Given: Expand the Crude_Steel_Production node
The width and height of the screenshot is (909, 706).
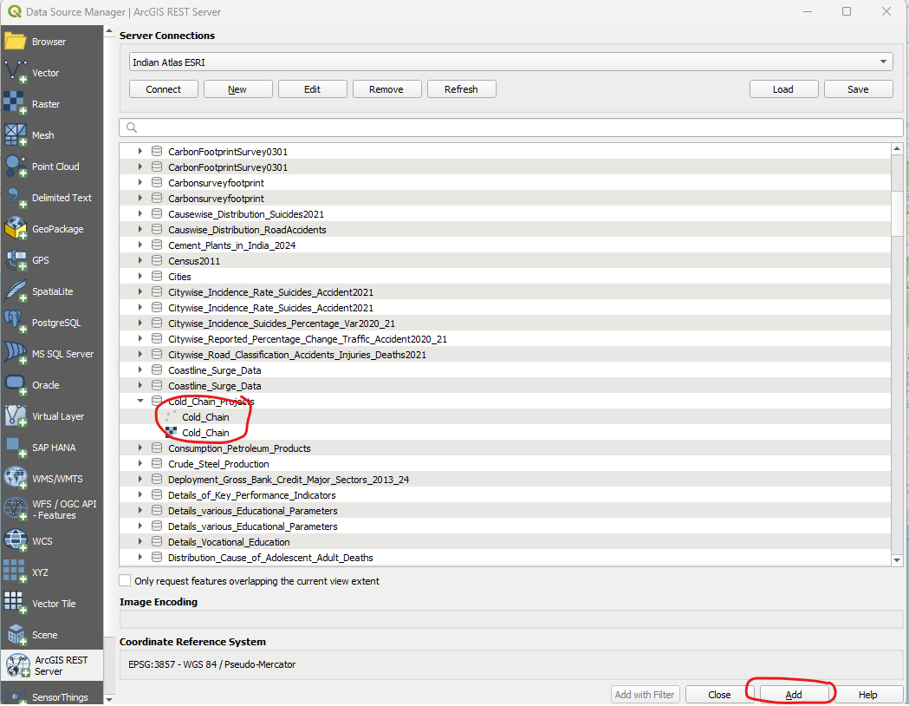Looking at the screenshot, I should 140,464.
